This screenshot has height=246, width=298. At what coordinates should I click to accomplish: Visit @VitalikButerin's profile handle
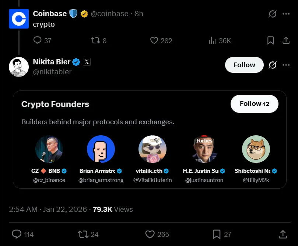152,180
